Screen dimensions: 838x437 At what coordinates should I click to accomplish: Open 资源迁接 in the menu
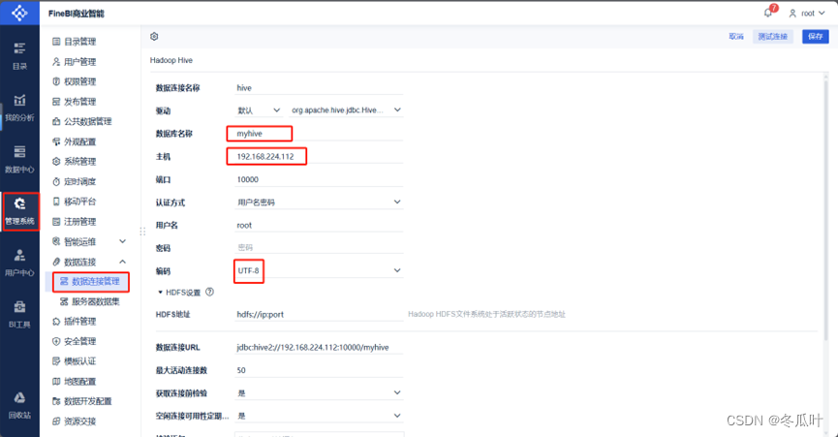(75, 421)
